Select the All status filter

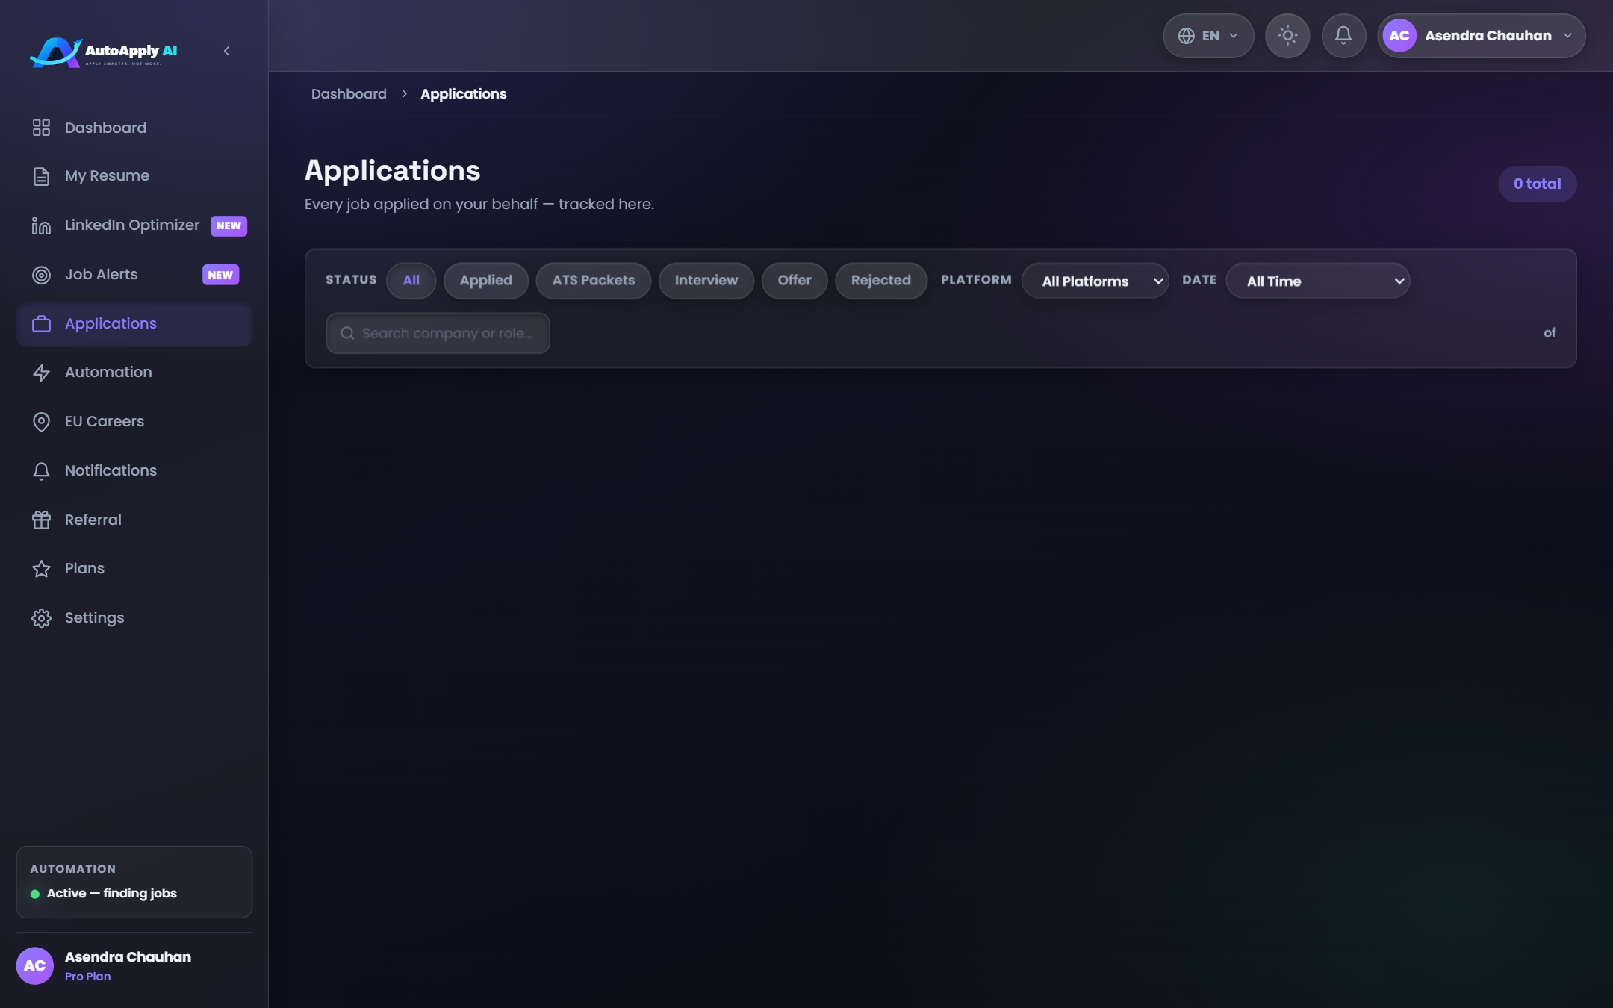411,281
